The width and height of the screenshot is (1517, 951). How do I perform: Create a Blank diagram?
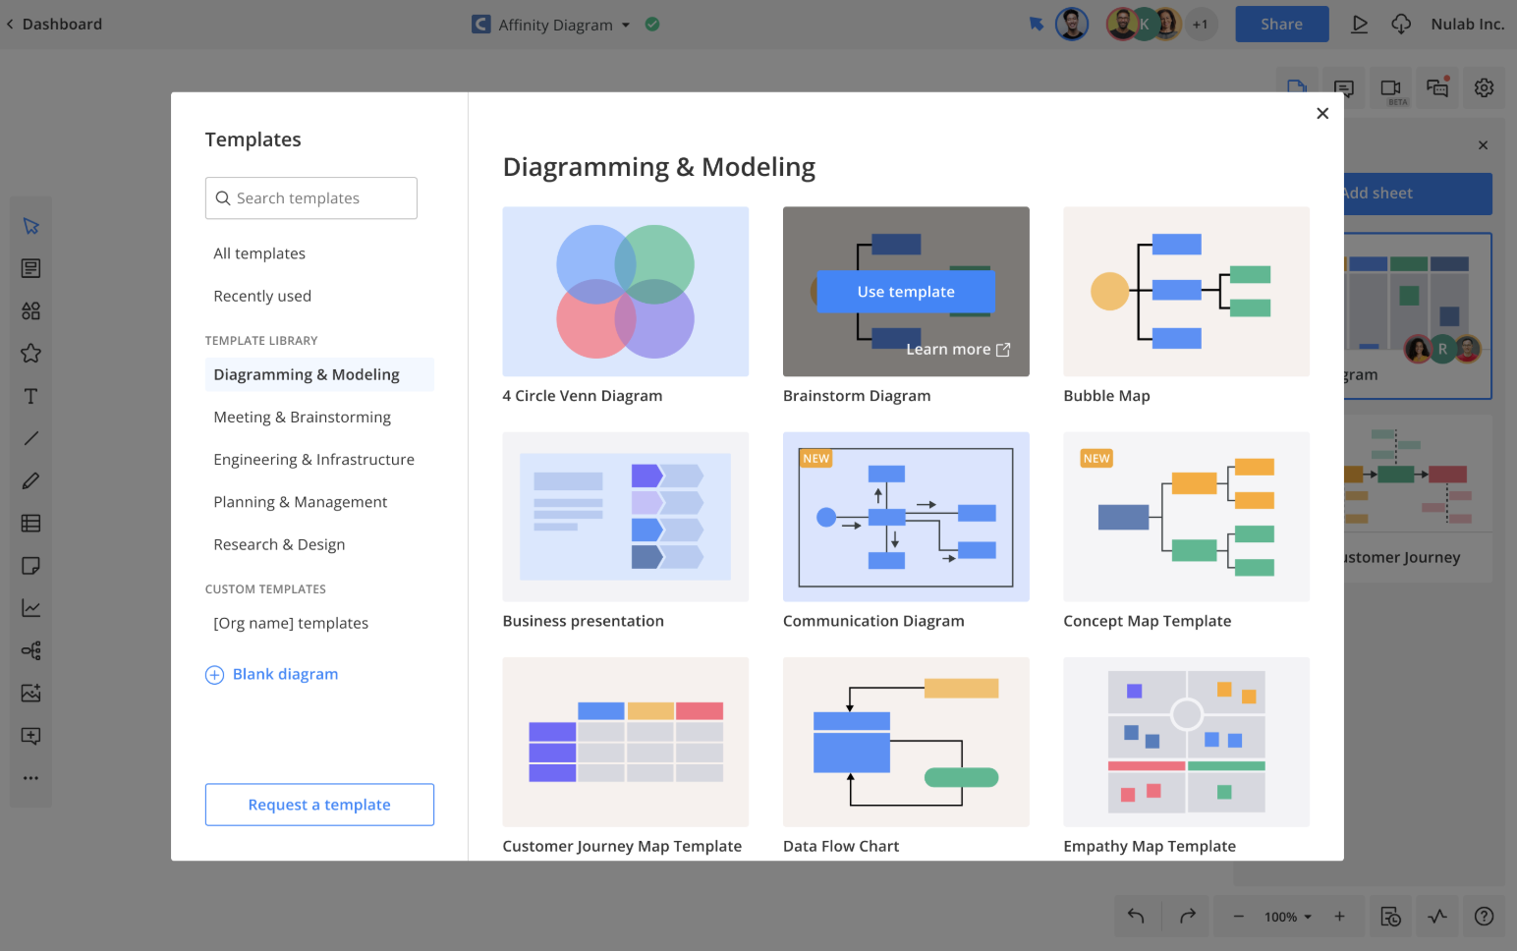pyautogui.click(x=285, y=675)
